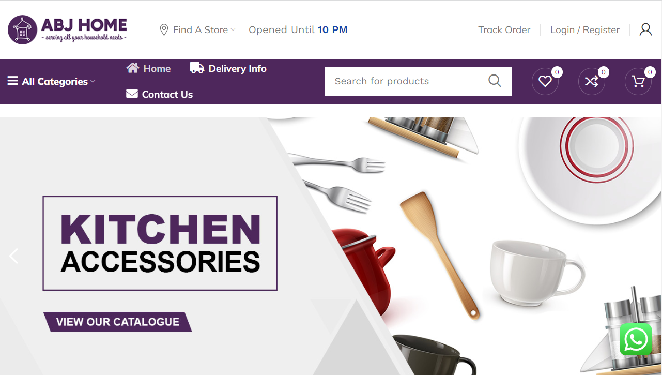The height and width of the screenshot is (375, 662).
Task: Click the user account profile icon
Action: pos(645,29)
